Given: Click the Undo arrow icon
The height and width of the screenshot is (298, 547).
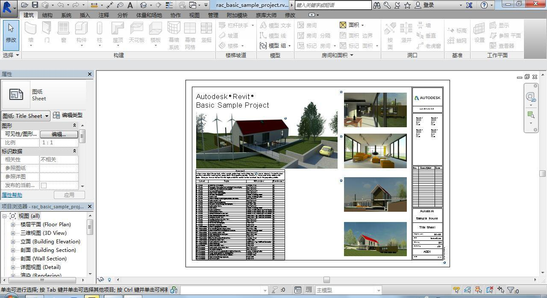Looking at the screenshot, I should click(x=60, y=5).
